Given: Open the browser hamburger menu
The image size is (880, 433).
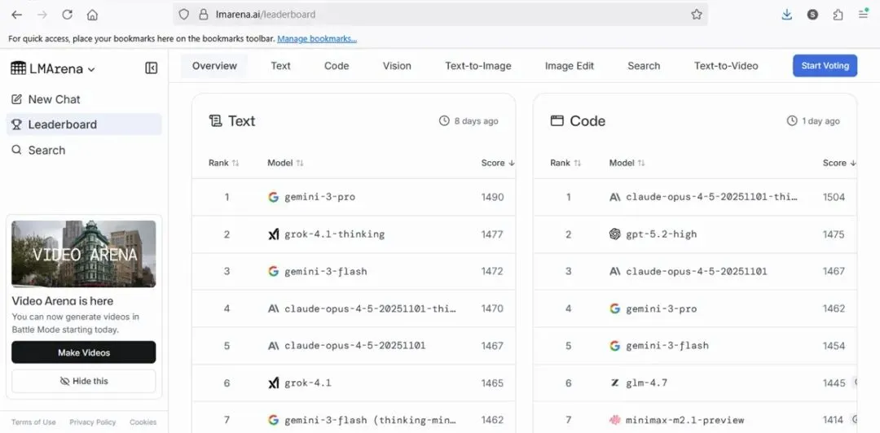Looking at the screenshot, I should coord(863,15).
